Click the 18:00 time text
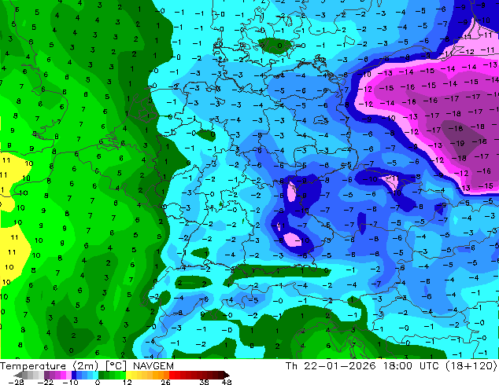This screenshot has height=385, width=499. (397, 366)
